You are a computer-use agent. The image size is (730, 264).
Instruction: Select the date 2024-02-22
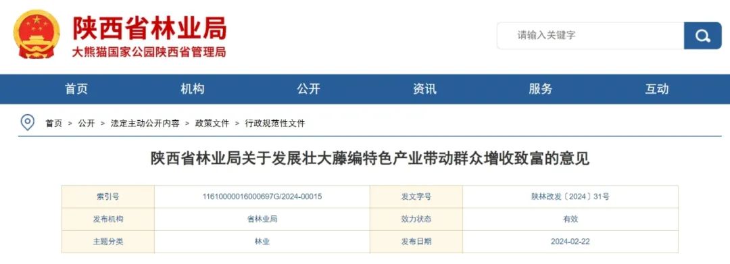570,242
